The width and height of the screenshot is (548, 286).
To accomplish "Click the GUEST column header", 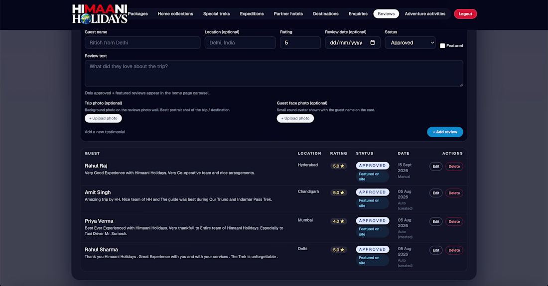I will click(x=92, y=153).
